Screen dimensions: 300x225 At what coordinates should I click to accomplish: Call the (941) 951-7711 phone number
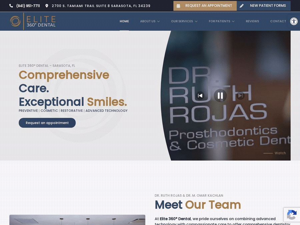[x=28, y=6]
